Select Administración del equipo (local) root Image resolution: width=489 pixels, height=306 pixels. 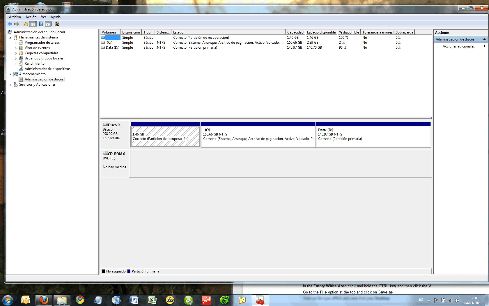tap(39, 32)
